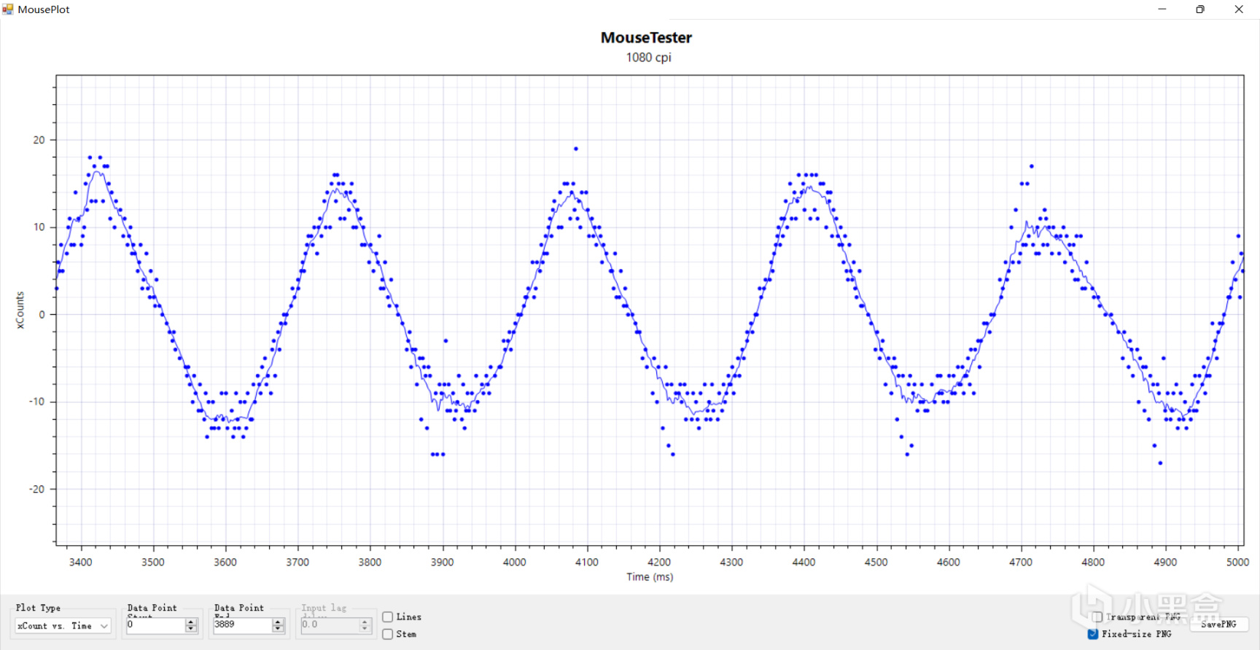Uncheck the Fixed-size PNG option
Image resolution: width=1260 pixels, height=650 pixels.
tap(1093, 634)
